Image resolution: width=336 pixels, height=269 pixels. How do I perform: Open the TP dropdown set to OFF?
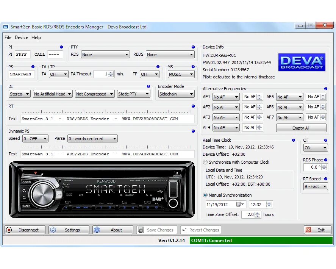point(149,74)
